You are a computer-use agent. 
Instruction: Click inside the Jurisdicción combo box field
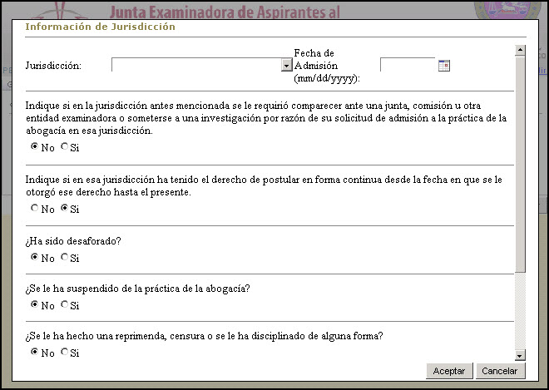point(196,66)
